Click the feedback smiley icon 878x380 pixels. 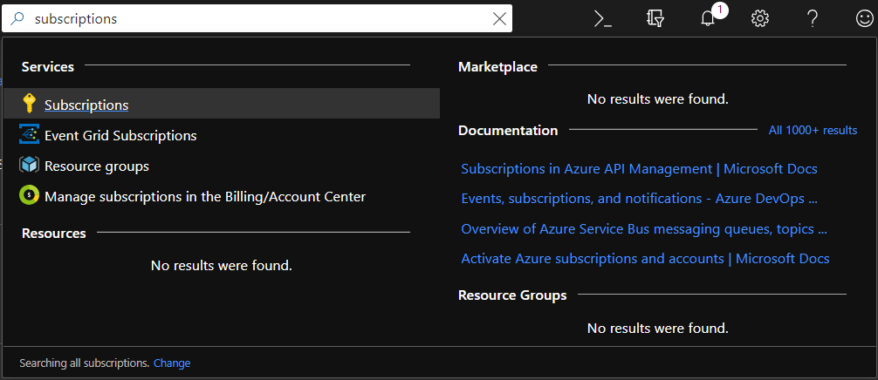coord(863,18)
